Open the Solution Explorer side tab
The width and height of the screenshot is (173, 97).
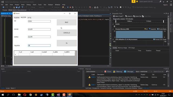pyautogui.click(x=171, y=17)
